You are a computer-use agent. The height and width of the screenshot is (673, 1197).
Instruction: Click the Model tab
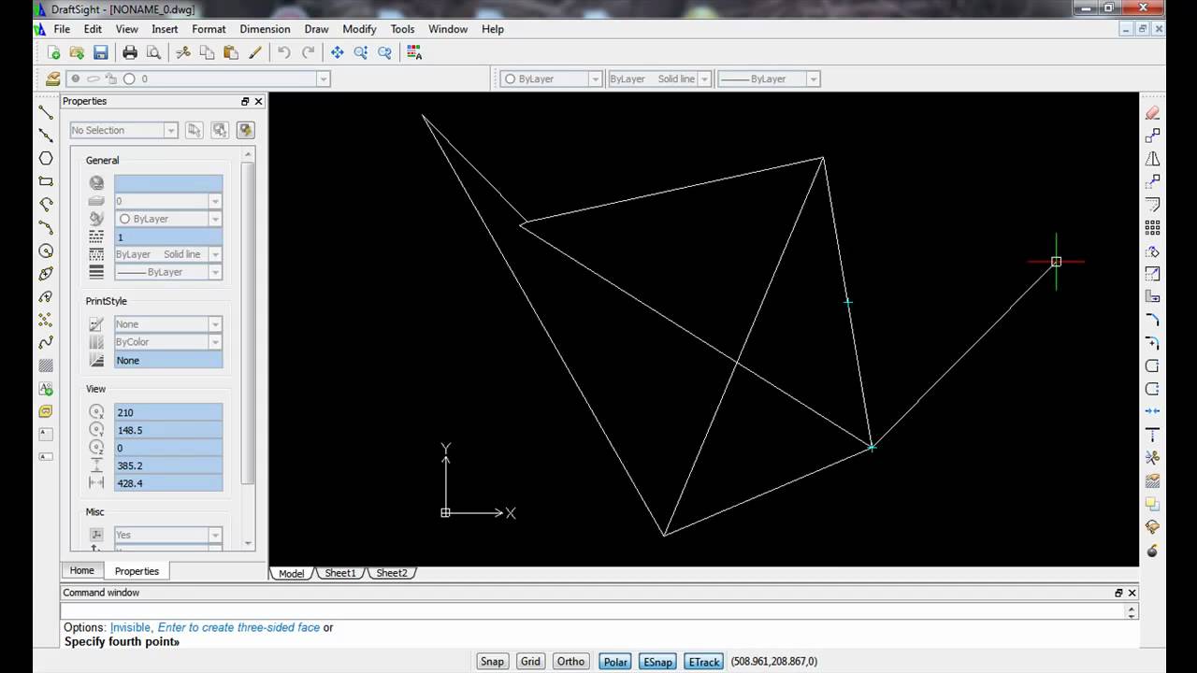point(292,573)
